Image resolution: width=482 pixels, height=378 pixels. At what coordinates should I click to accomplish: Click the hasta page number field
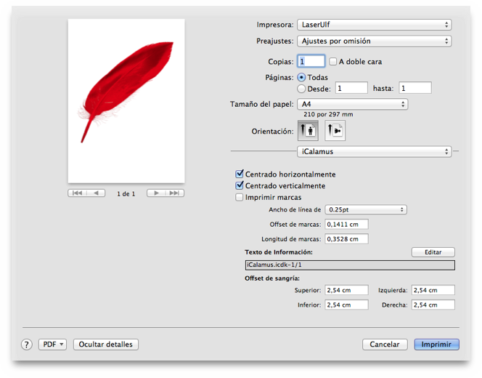point(415,88)
